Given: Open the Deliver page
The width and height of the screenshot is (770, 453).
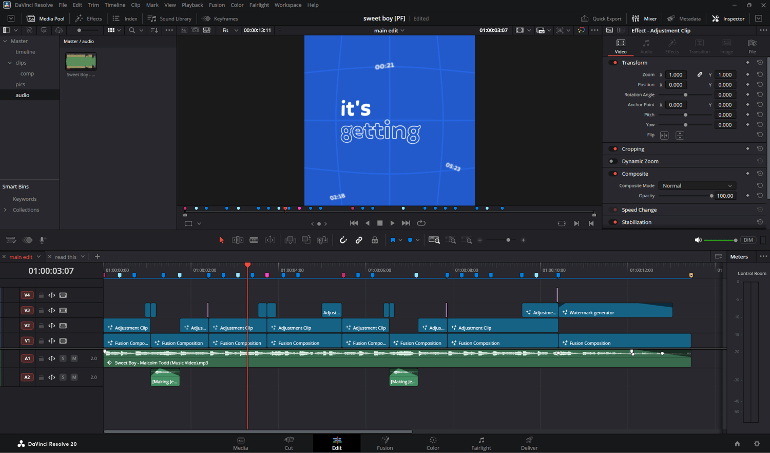Looking at the screenshot, I should (x=529, y=443).
